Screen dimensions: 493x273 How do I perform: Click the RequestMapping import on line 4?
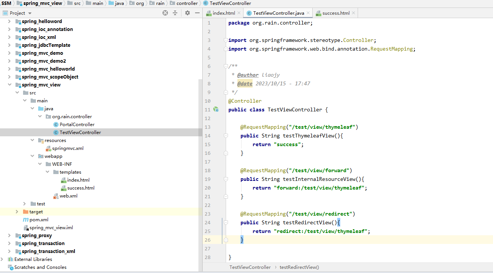click(392, 49)
